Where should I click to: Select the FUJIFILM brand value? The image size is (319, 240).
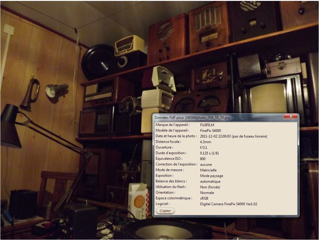pyautogui.click(x=207, y=125)
